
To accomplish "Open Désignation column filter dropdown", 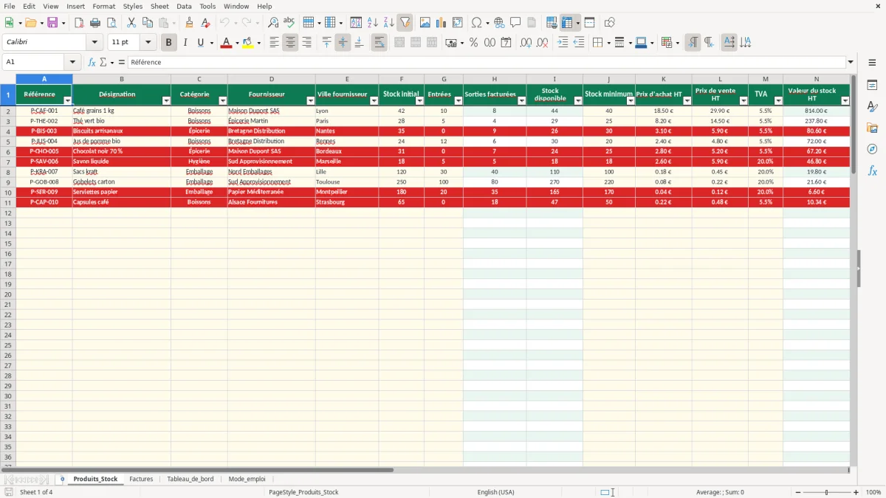I will click(x=166, y=101).
